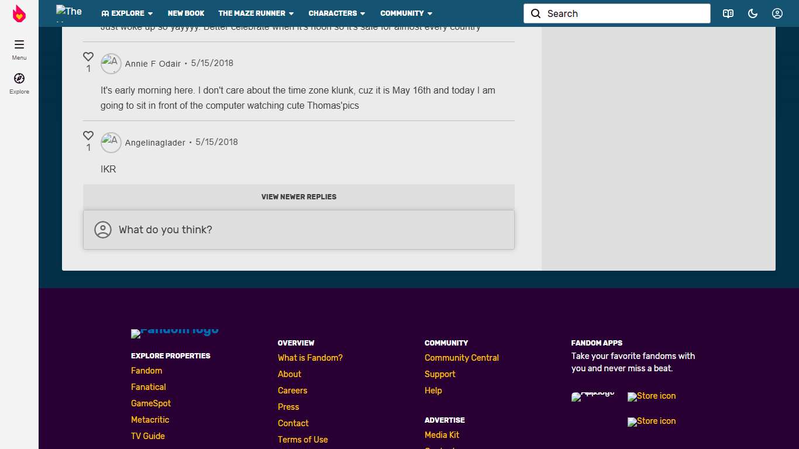
Task: Click the 'What do you think?' reply box
Action: [x=299, y=230]
